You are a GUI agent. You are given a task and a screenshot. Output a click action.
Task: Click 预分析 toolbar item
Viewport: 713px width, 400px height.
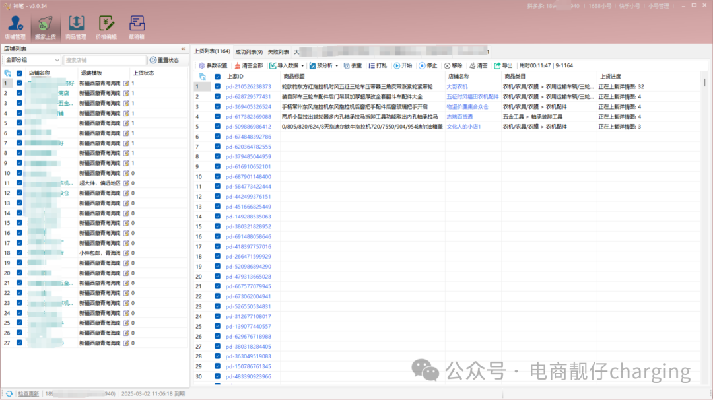tap(321, 65)
